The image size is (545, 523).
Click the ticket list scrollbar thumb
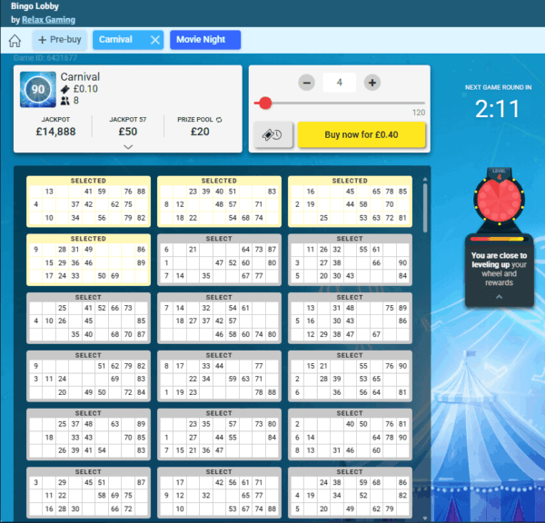tap(425, 208)
